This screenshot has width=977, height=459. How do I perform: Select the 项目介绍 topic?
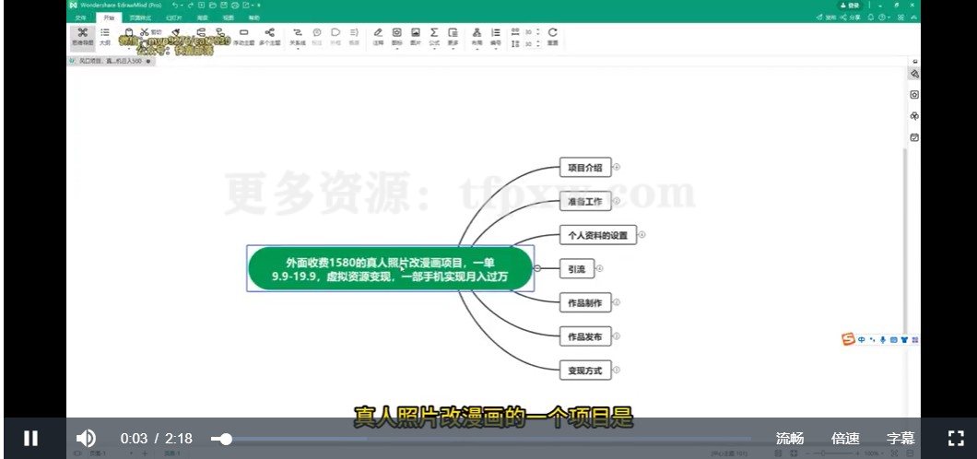coord(585,168)
